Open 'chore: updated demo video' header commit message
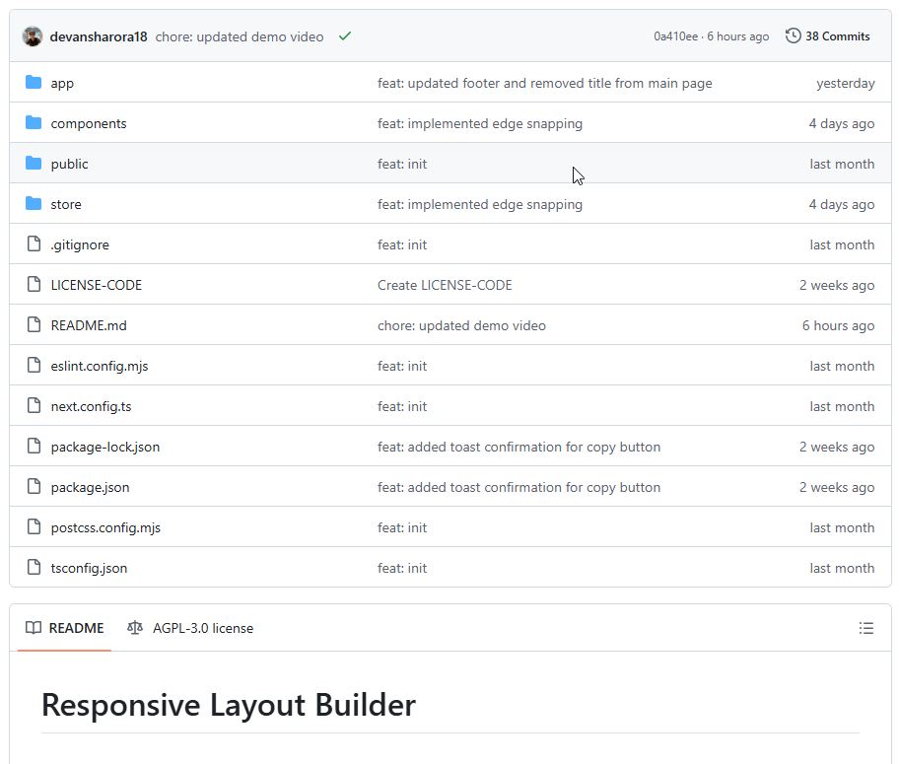 click(240, 36)
